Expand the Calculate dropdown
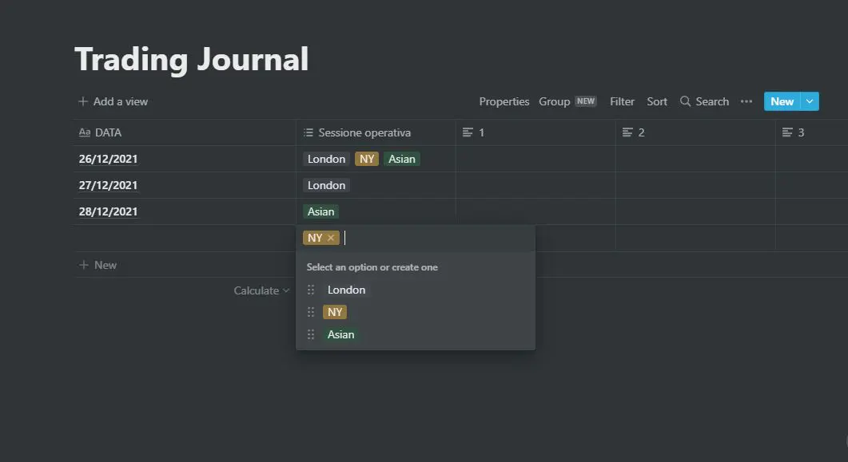Image resolution: width=848 pixels, height=462 pixels. point(261,290)
